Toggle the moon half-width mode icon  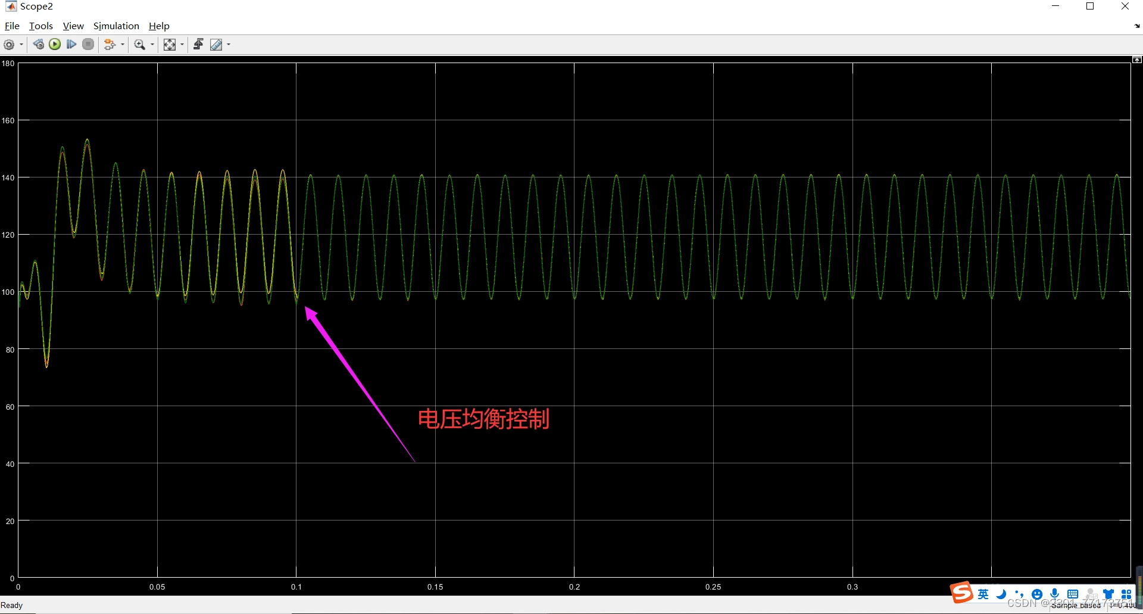point(1001,594)
